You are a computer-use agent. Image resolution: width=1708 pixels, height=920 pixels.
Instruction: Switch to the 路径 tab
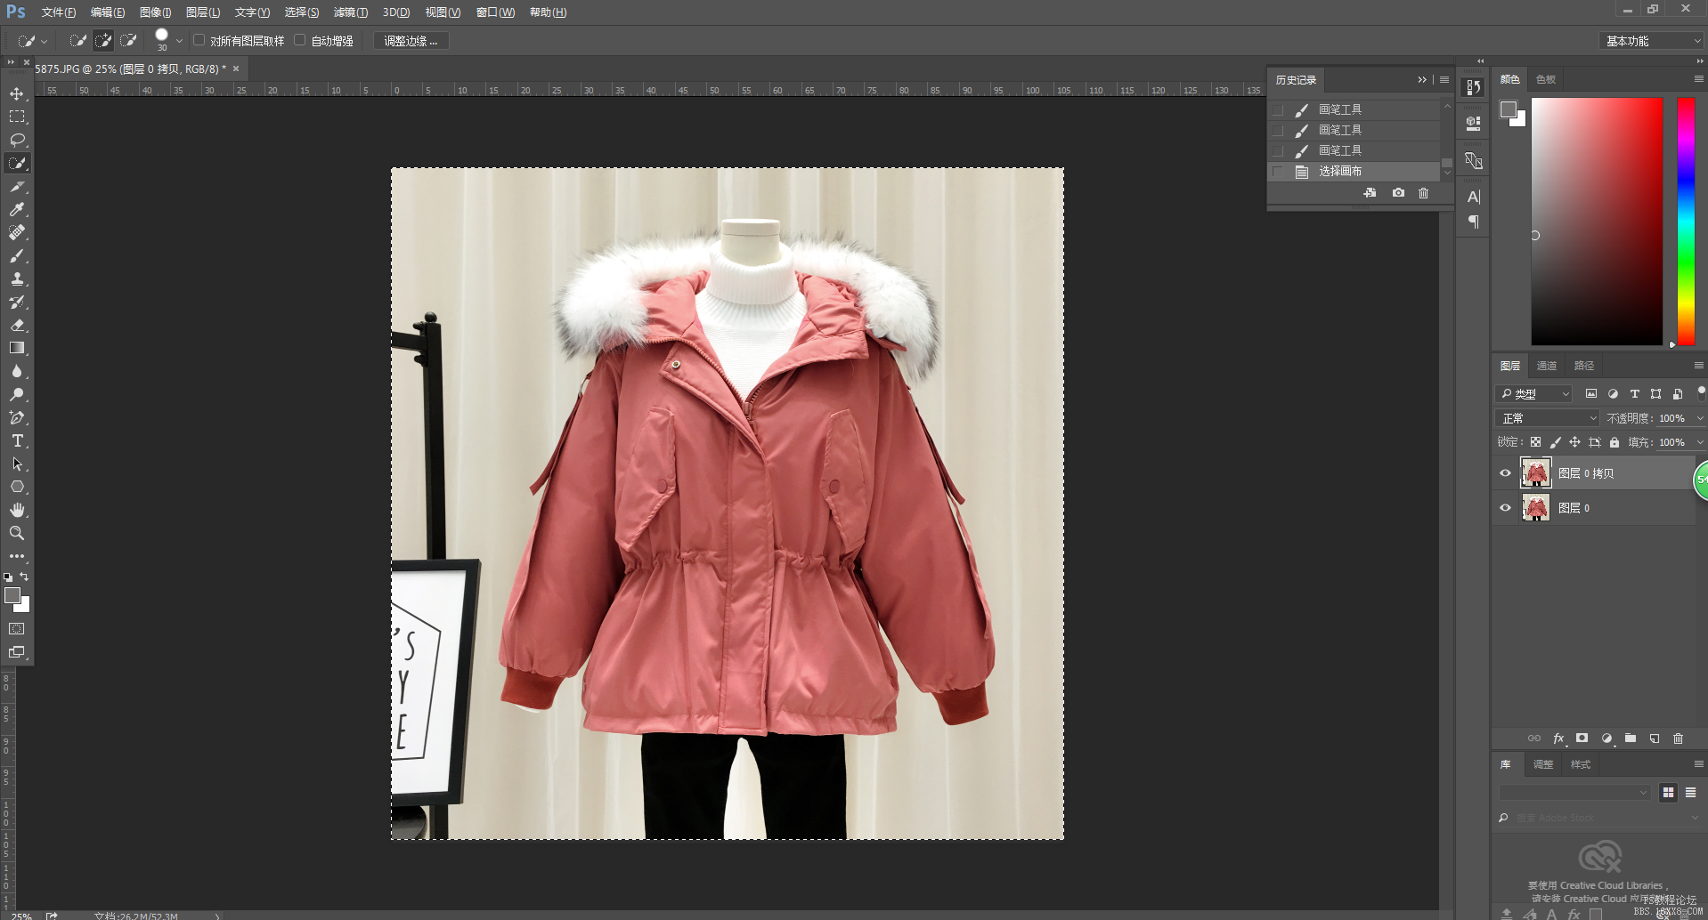[1584, 366]
